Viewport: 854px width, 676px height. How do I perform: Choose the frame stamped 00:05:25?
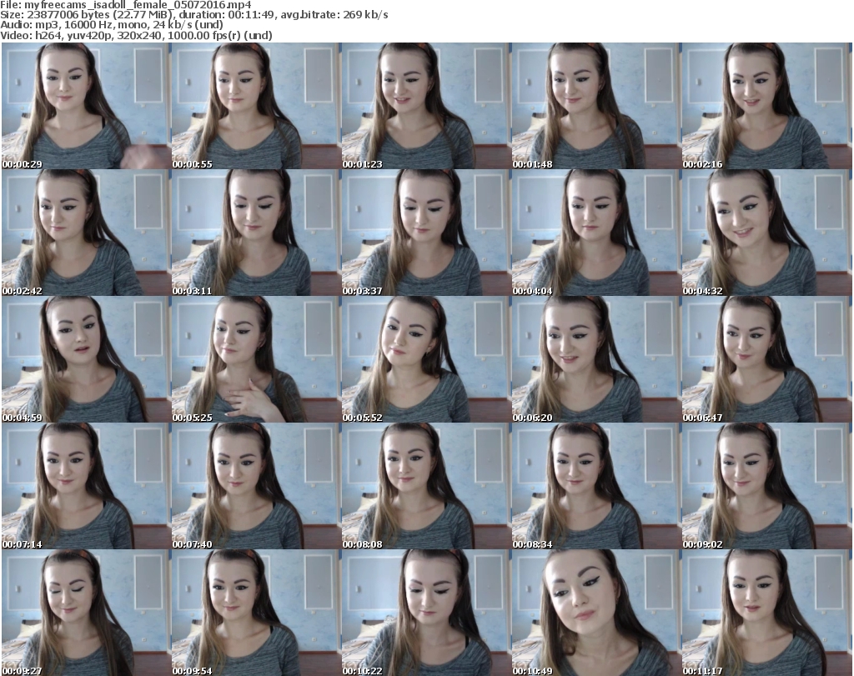(256, 359)
